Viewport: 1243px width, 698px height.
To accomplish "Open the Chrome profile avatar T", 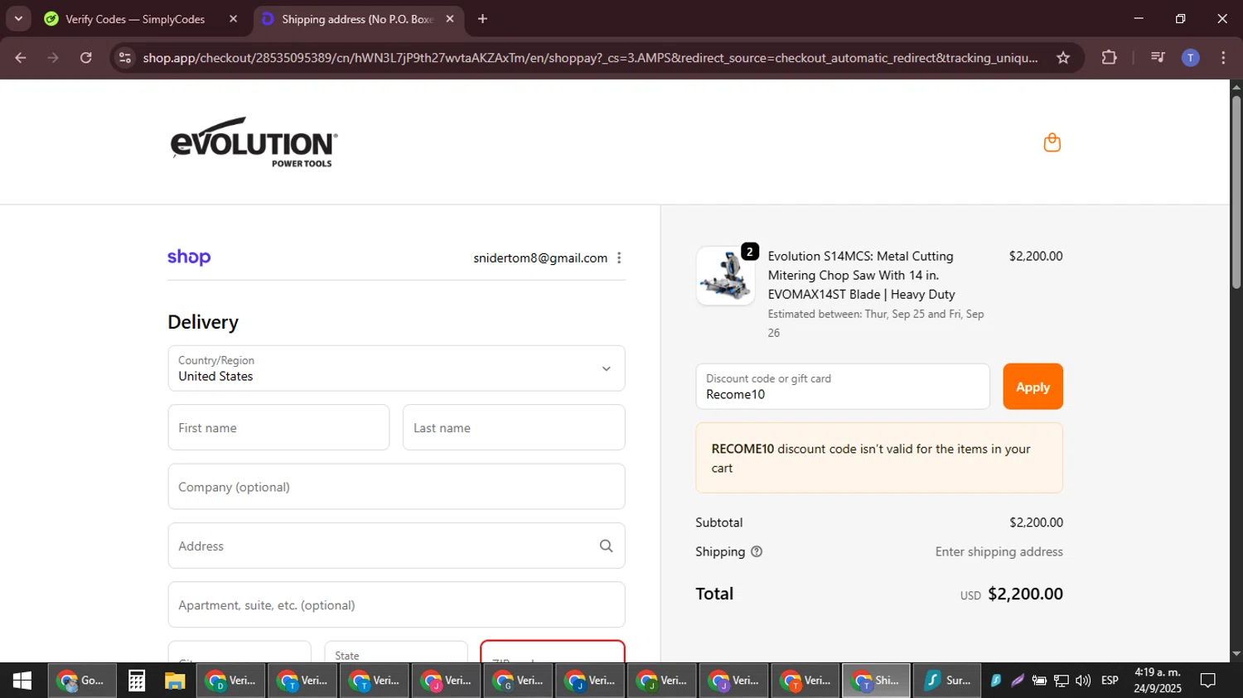I will point(1190,58).
